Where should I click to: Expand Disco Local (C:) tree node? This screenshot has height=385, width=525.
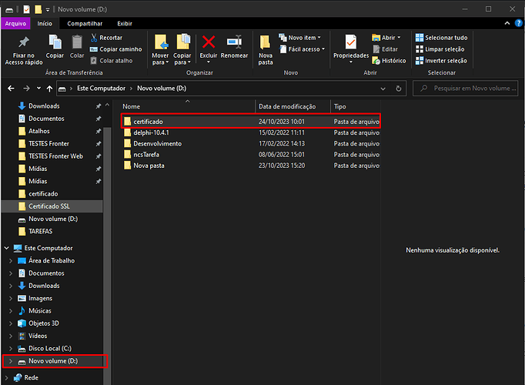click(11, 349)
